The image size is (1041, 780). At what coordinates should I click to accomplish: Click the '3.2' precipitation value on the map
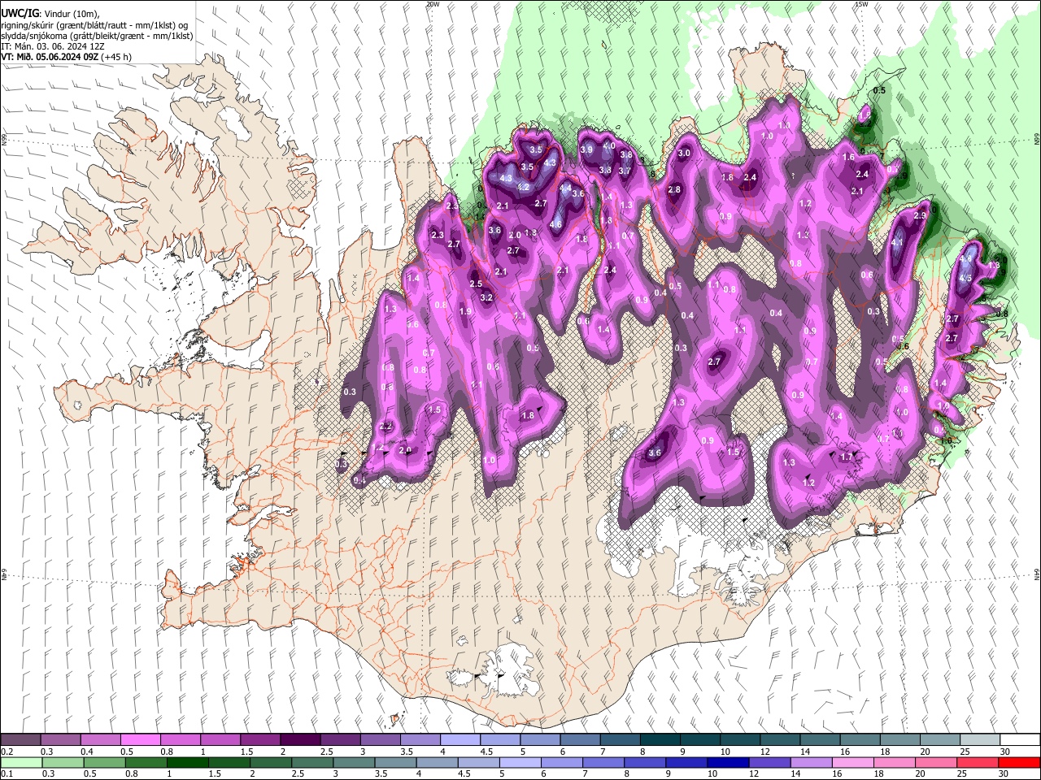click(486, 298)
